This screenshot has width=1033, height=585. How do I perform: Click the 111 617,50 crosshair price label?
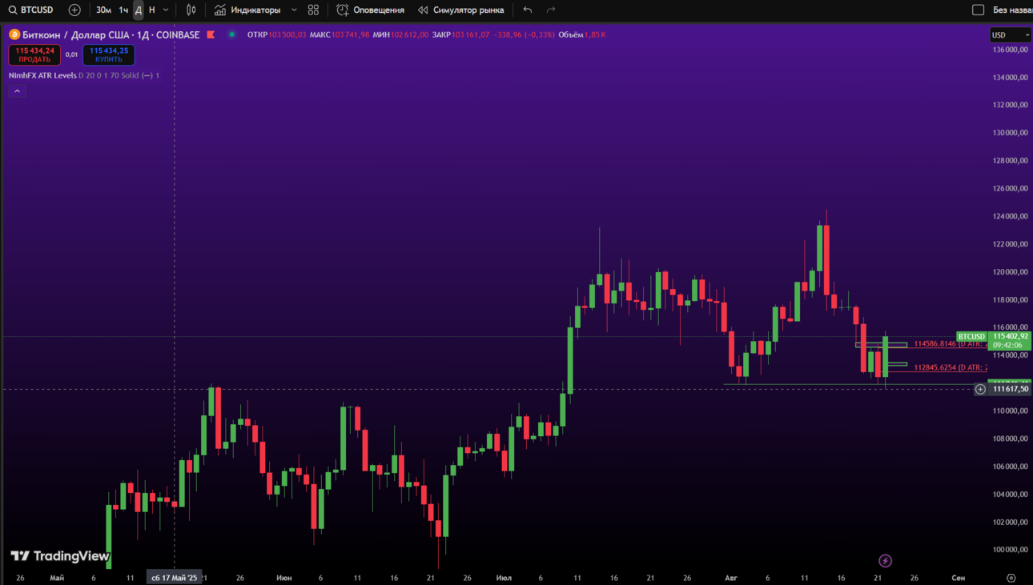point(1010,389)
